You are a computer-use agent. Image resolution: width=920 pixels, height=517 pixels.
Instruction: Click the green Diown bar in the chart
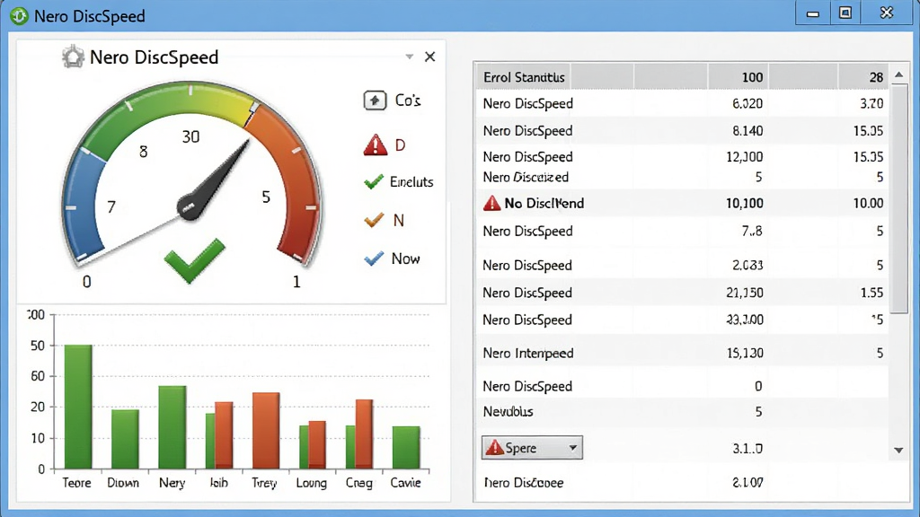[x=125, y=439]
